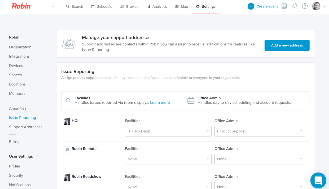Select Issue Reporting in the sidebar
The height and width of the screenshot is (189, 329).
tap(23, 118)
